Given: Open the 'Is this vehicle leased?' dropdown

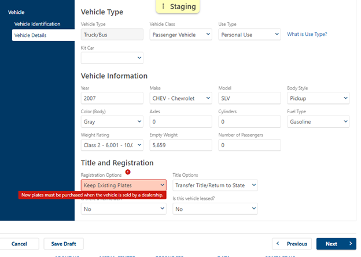Looking at the screenshot, I should [x=215, y=209].
